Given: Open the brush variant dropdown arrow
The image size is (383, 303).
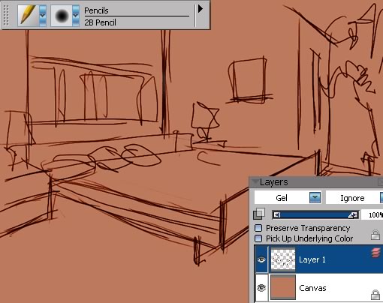Looking at the screenshot, I should [x=76, y=16].
